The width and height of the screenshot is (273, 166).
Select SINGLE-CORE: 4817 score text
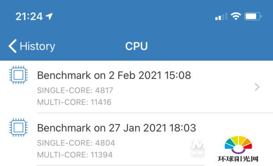[75, 90]
